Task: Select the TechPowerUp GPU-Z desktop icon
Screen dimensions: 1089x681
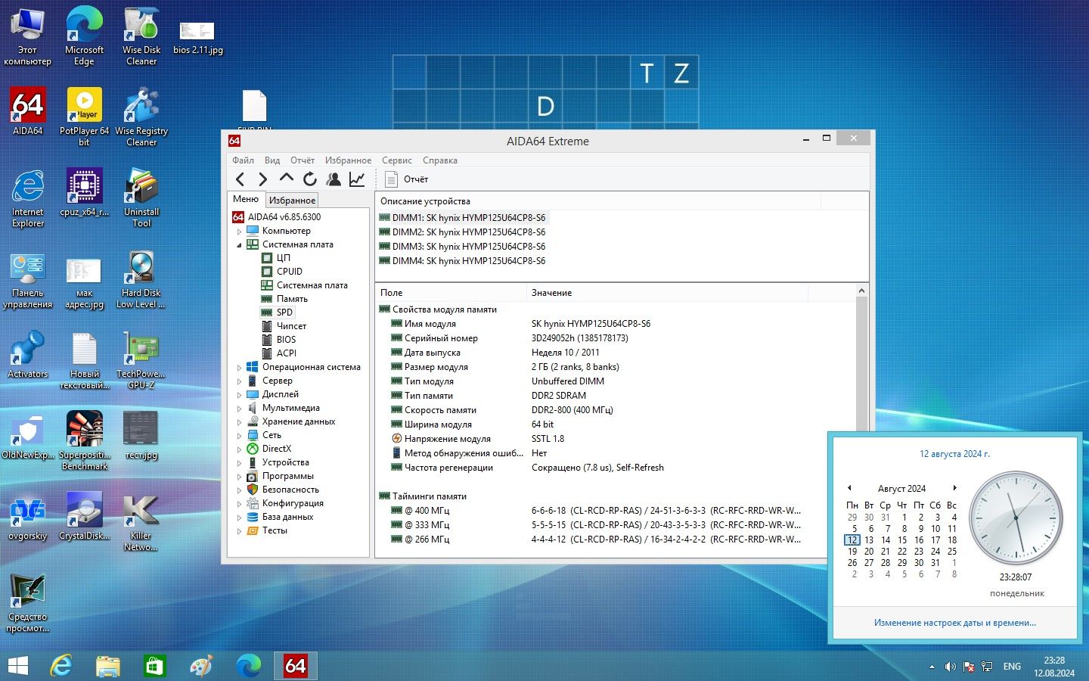Action: [x=141, y=360]
